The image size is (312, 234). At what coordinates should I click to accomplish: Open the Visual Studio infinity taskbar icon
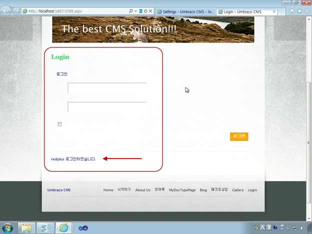pos(83,228)
